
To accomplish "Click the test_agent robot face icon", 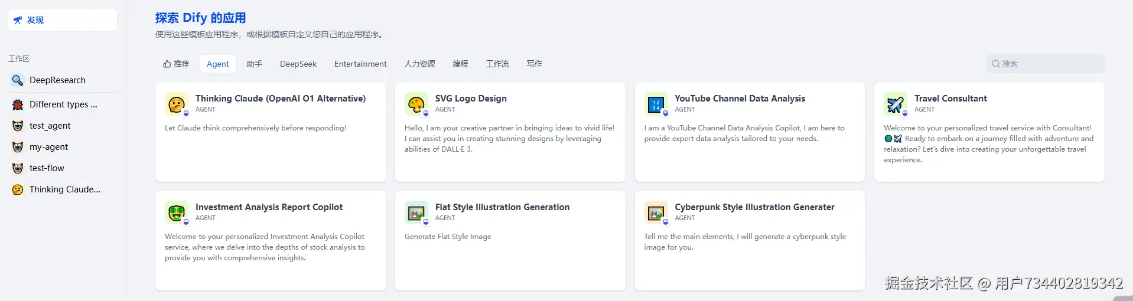I will coord(18,126).
